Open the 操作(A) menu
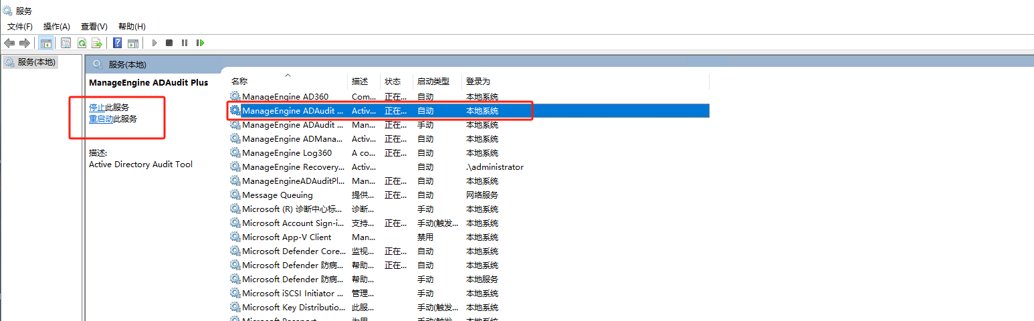 pyautogui.click(x=57, y=27)
